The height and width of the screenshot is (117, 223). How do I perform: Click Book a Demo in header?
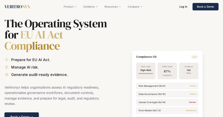[x=205, y=7]
